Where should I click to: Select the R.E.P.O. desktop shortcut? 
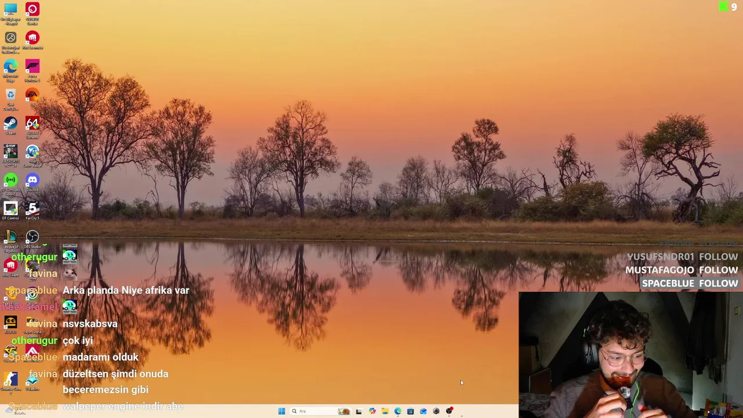coord(10,325)
